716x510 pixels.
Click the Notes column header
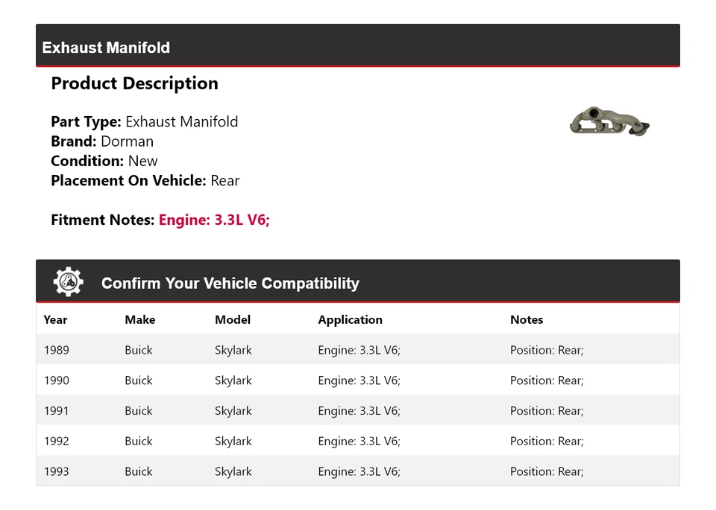click(x=527, y=319)
